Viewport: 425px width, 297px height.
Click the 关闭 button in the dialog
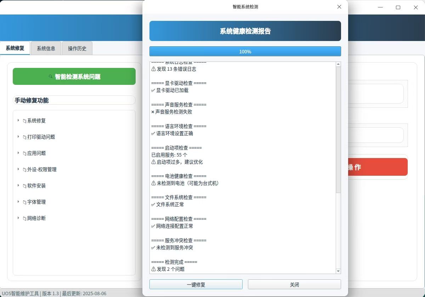[294, 284]
